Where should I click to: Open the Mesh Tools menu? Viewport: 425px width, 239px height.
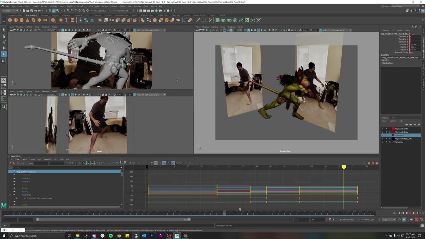(x=81, y=6)
